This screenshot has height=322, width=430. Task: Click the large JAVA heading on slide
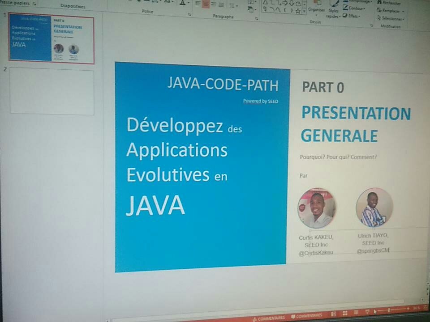click(x=155, y=205)
